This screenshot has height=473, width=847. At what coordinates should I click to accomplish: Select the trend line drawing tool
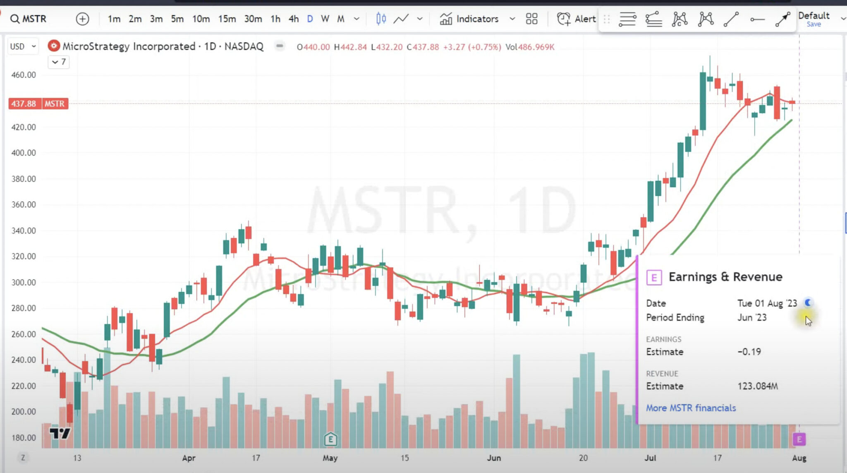(x=731, y=19)
